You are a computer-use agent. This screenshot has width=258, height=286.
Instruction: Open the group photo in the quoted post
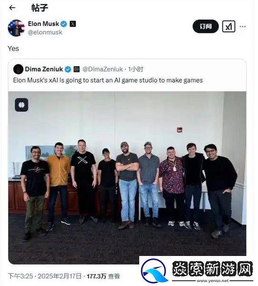pos(127,178)
